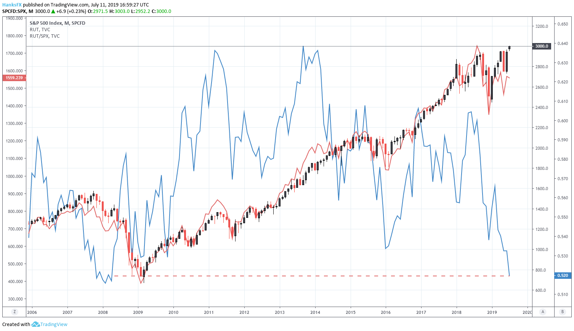Click the 2011 label on the time axis
Image resolution: width=574 pixels, height=331 pixels.
coord(209,312)
